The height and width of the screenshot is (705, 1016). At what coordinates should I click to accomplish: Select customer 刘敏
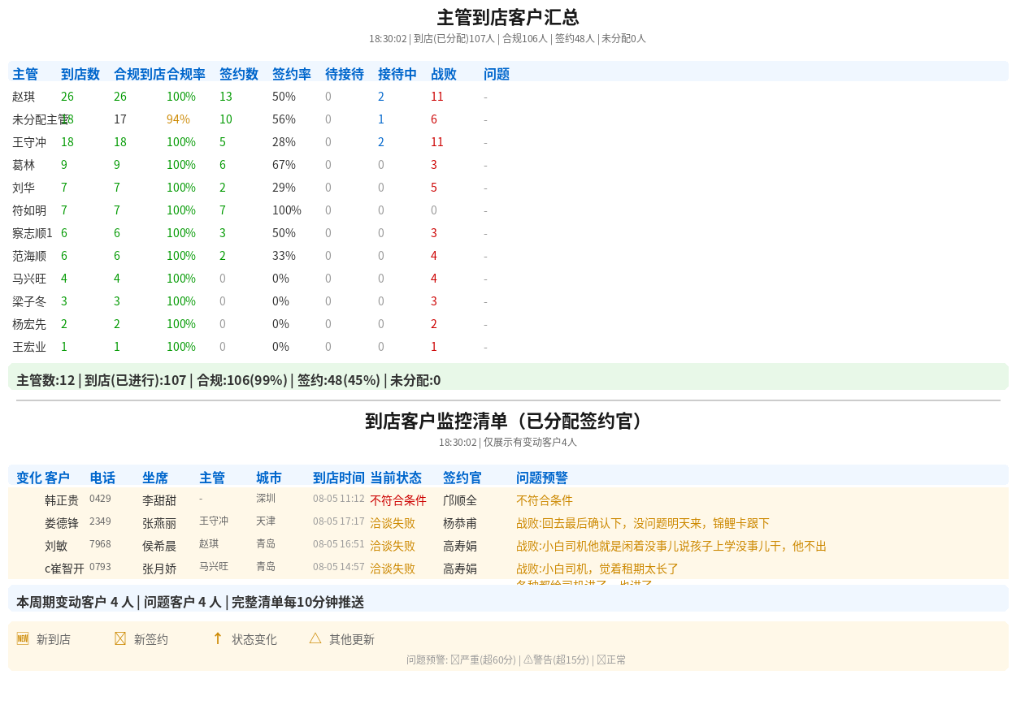pos(56,546)
